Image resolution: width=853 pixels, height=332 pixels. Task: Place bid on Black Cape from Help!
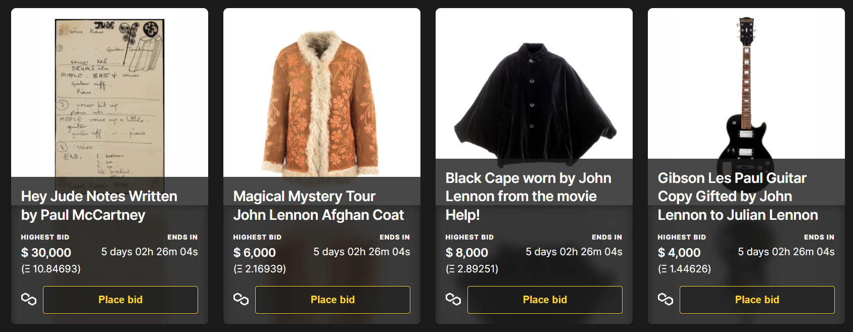click(545, 300)
